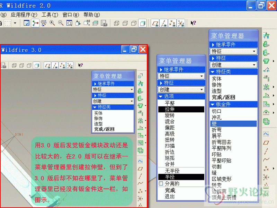Collapse the 选项 section header

[181, 96]
